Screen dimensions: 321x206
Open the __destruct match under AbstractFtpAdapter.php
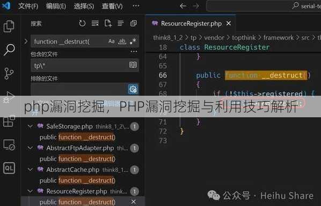[x=77, y=159]
